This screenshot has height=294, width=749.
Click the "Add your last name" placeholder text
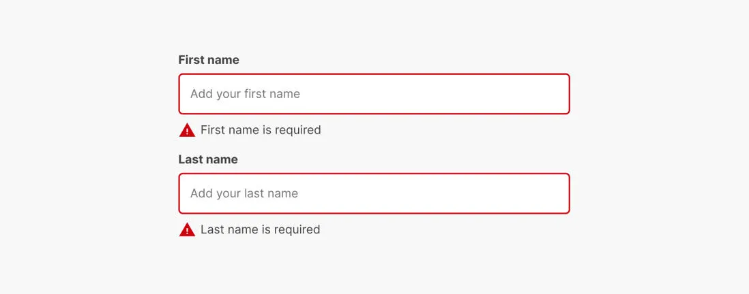(x=244, y=193)
